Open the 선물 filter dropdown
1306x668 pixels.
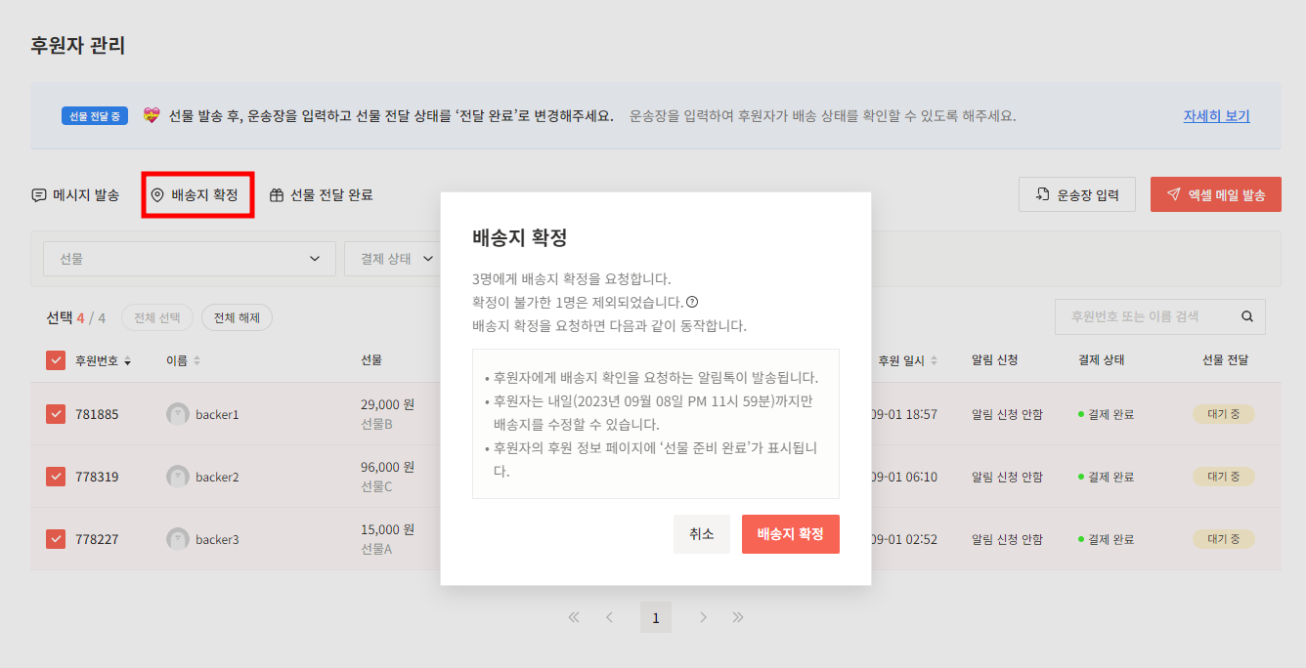pos(190,259)
